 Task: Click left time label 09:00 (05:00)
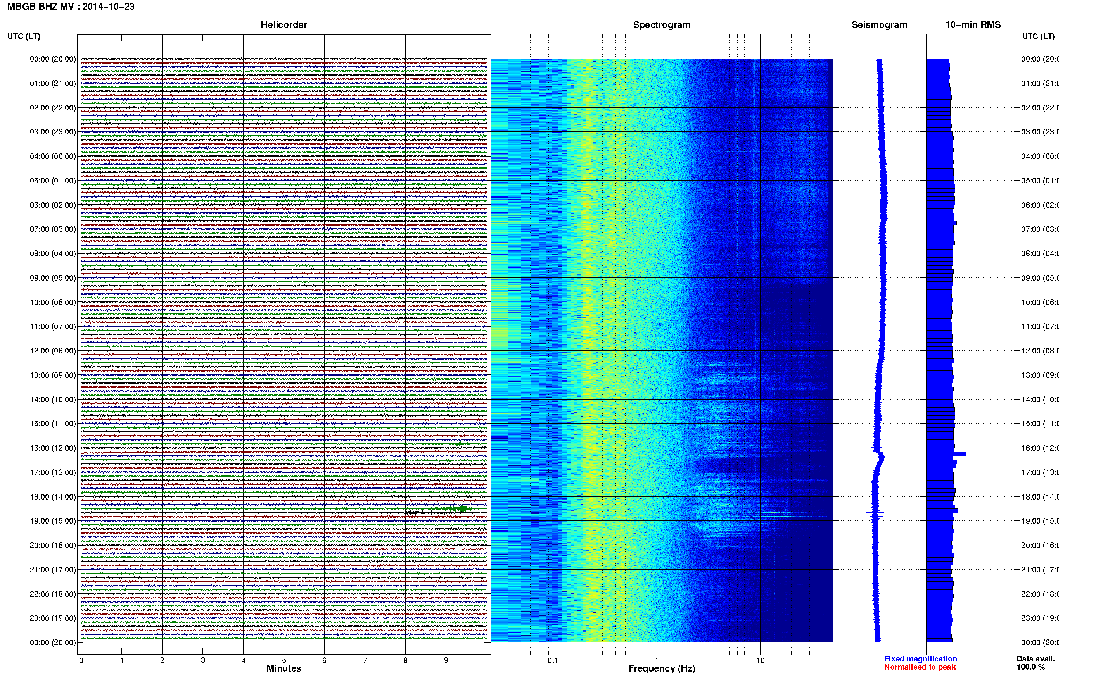(52, 277)
